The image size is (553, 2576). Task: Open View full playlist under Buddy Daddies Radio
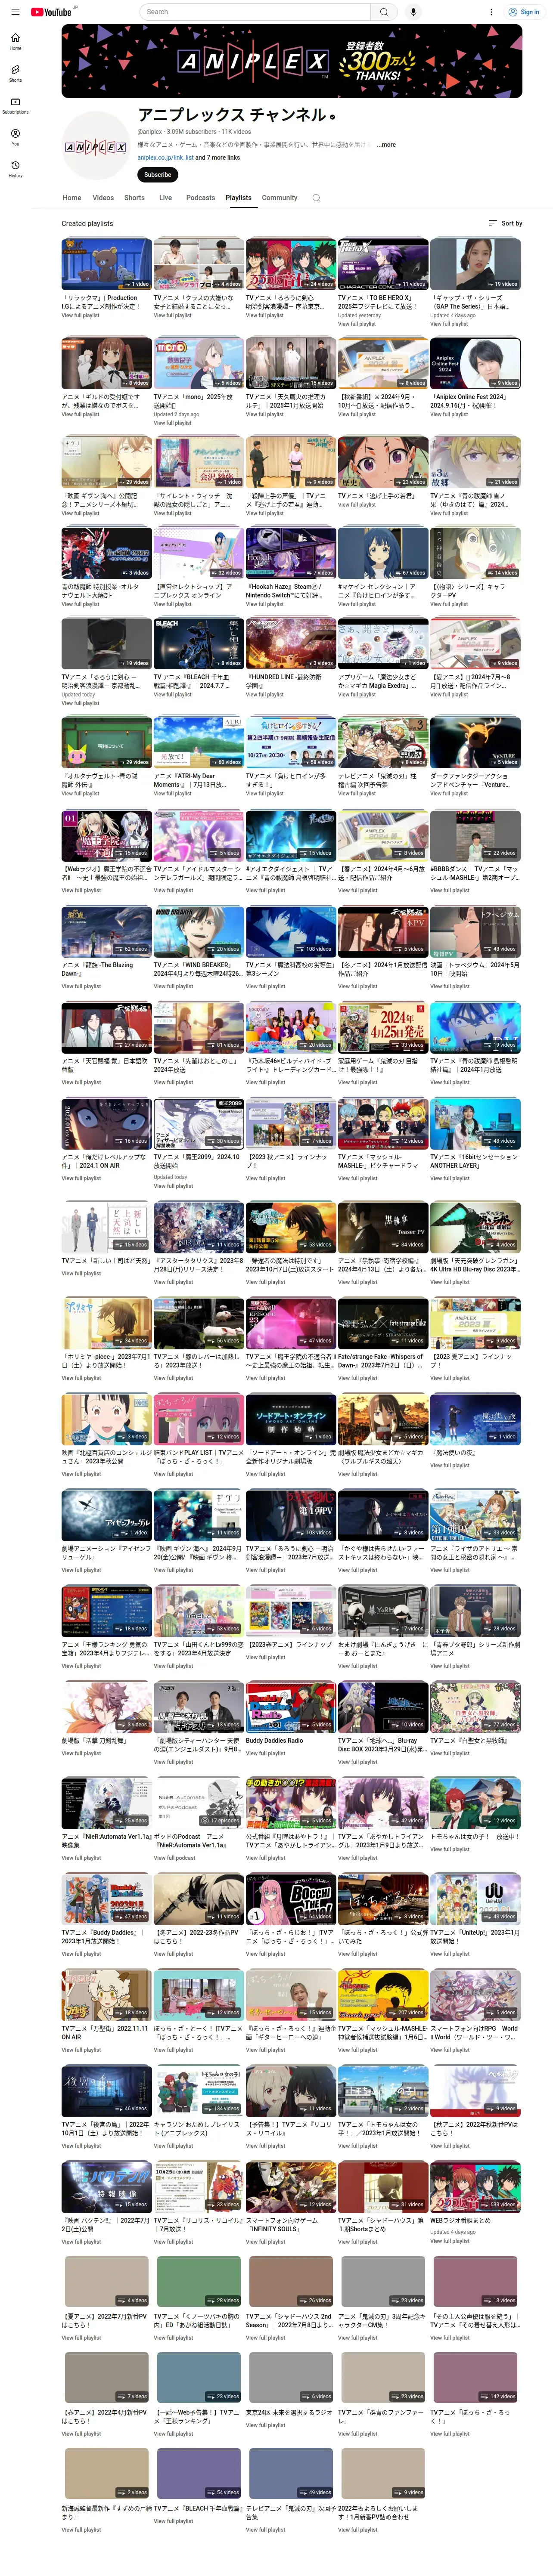[x=265, y=1753]
